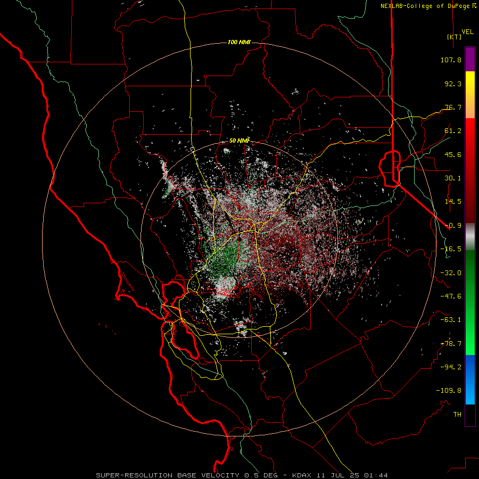This screenshot has height=479, width=479.
Task: Click the 107.8 velocity scale value
Action: (x=451, y=60)
